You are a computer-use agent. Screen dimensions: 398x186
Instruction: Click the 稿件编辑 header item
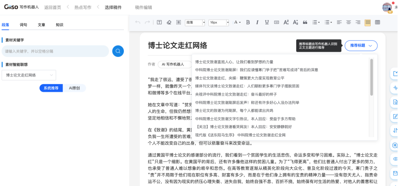[144, 7]
